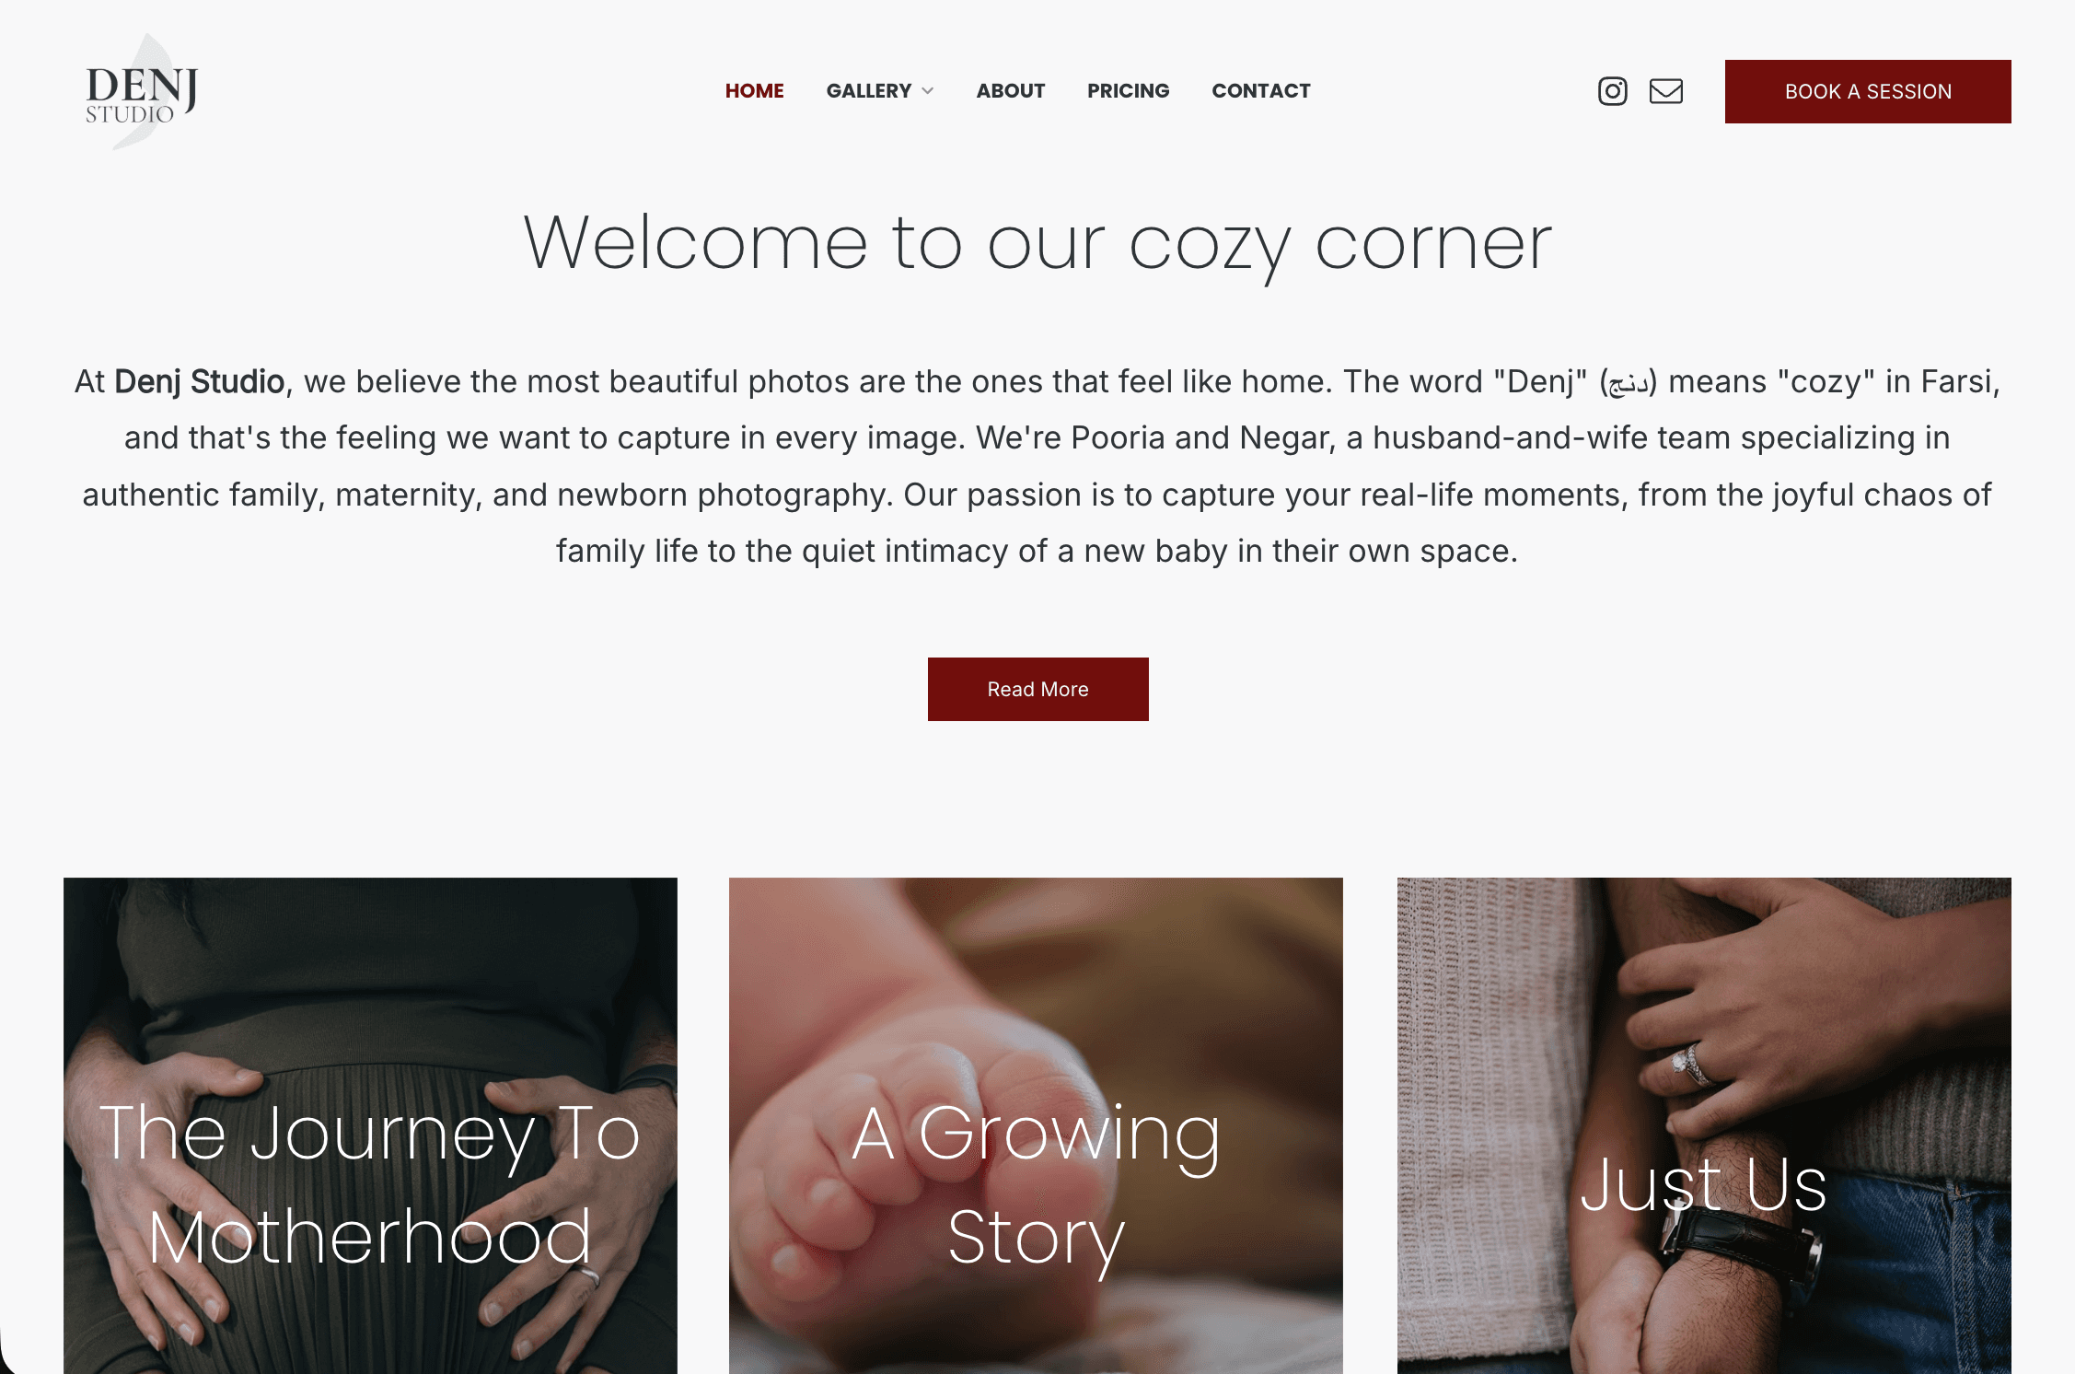Click the Farsi word in the intro paragraph
The image size is (2075, 1374).
[x=1628, y=382]
